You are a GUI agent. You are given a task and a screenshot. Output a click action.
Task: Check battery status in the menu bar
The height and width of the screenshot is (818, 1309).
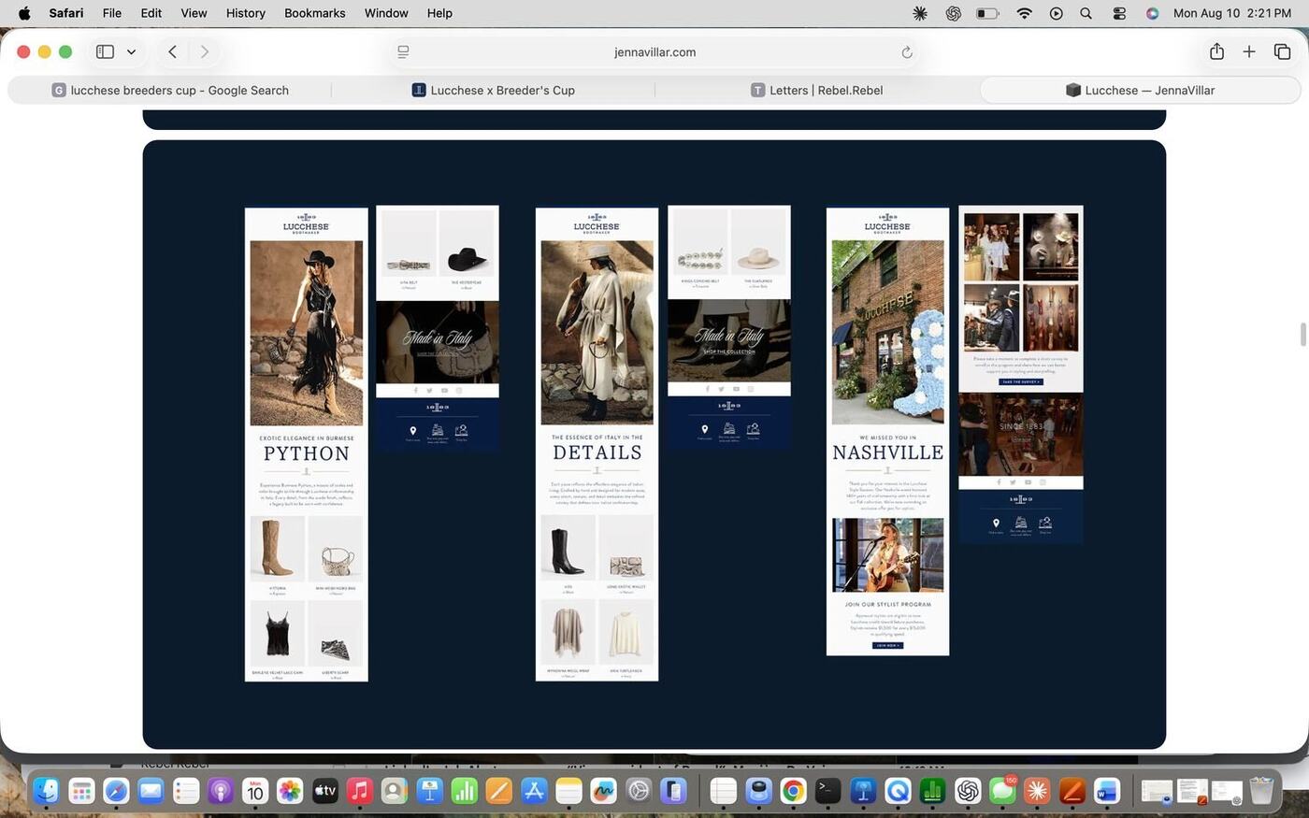point(987,13)
